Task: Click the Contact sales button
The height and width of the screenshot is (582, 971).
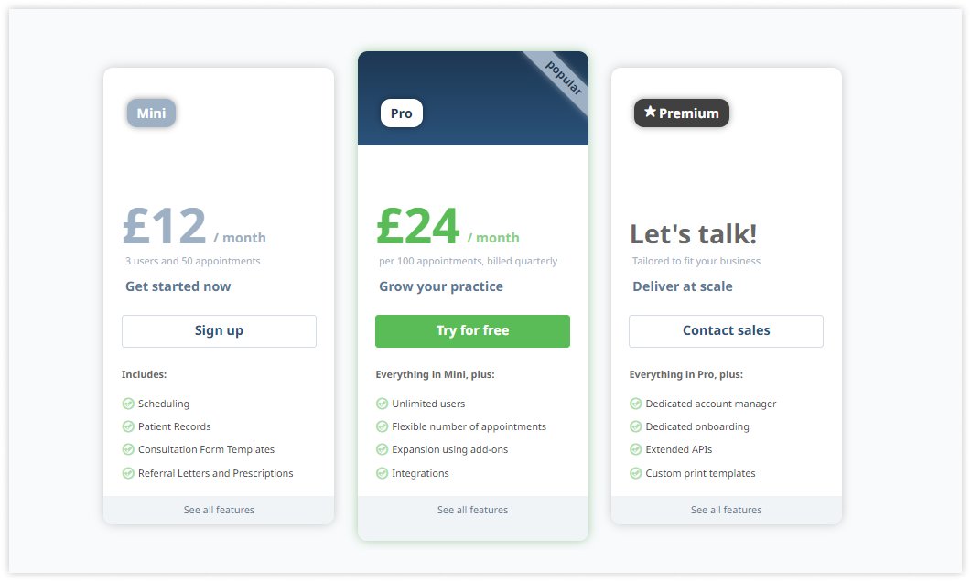Action: 726,330
